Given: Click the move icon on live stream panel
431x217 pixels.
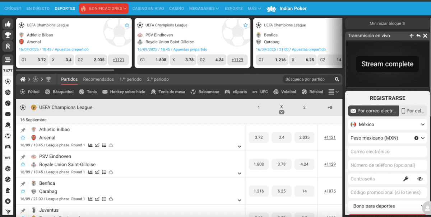Looking at the screenshot, I should click(412, 36).
